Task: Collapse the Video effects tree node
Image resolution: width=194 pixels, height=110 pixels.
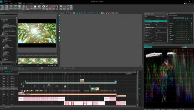Action: [x=1, y=20]
